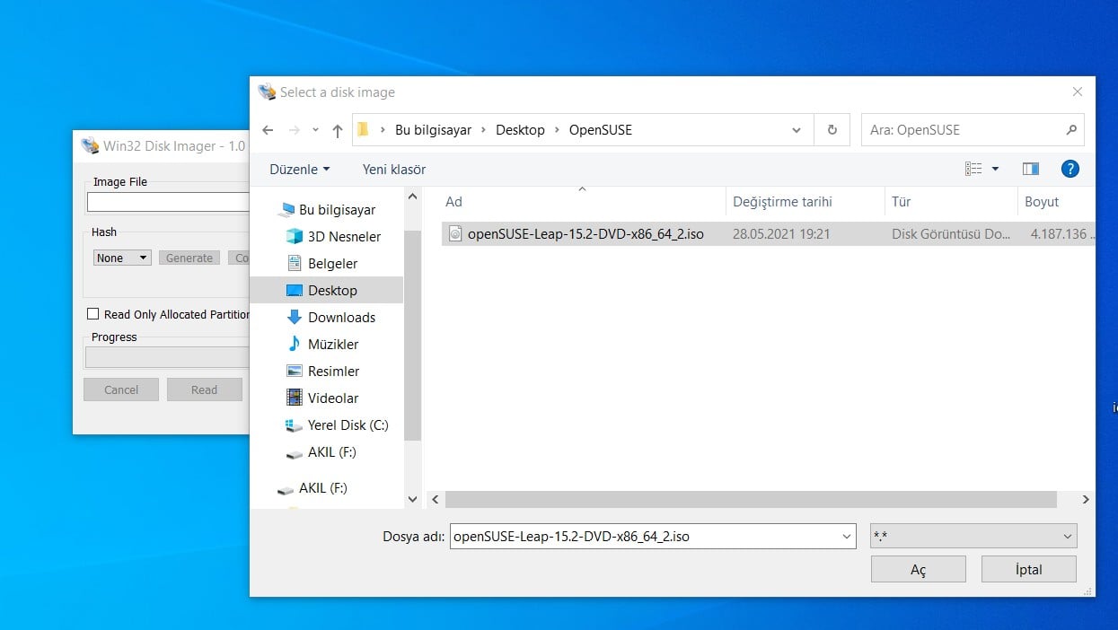Open 3D Nesneler folder in sidebar
The height and width of the screenshot is (630, 1118).
pyautogui.click(x=344, y=237)
